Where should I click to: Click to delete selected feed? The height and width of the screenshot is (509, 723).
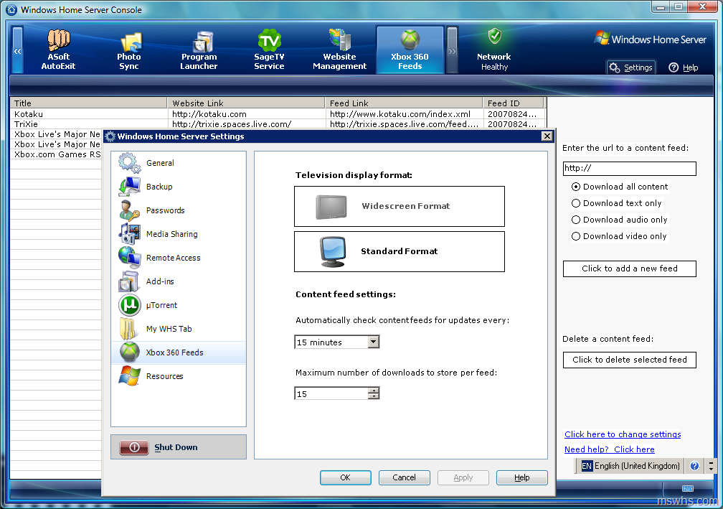tap(630, 360)
